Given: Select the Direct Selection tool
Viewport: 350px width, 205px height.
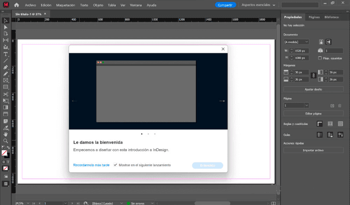Looking at the screenshot, I should coord(5,27).
